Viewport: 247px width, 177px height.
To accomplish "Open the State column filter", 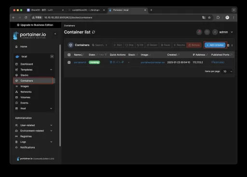I will (103, 55).
